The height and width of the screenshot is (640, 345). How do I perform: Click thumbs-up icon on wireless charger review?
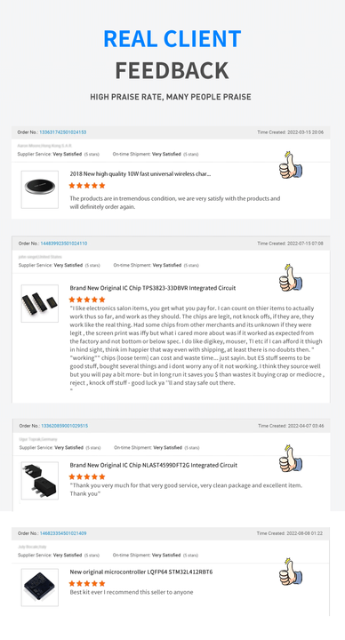[x=290, y=165]
